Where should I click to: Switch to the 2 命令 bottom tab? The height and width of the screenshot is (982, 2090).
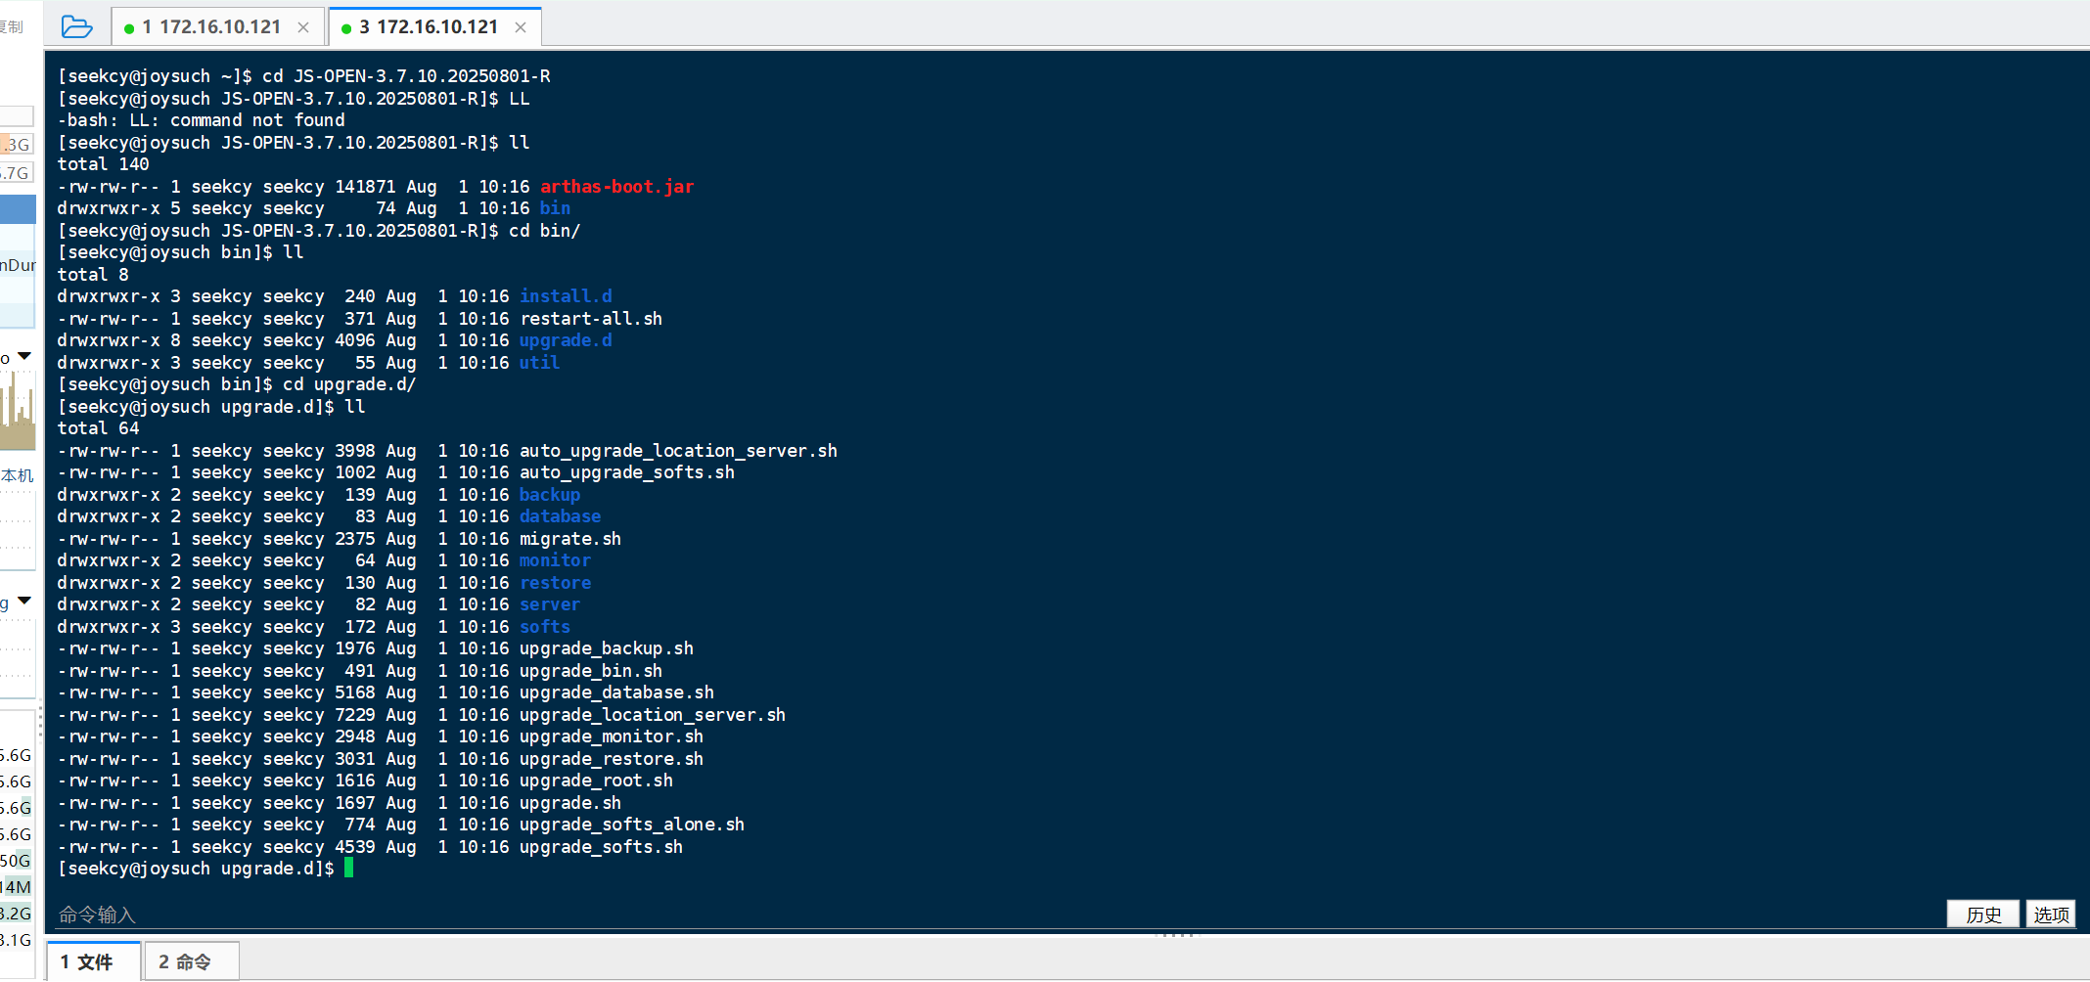192,961
